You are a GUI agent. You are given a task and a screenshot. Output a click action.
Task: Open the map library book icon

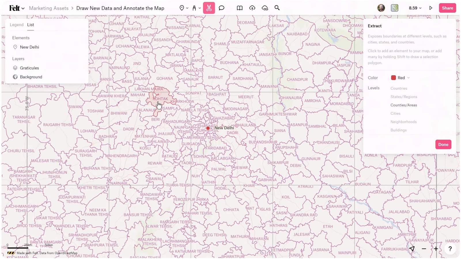(239, 8)
